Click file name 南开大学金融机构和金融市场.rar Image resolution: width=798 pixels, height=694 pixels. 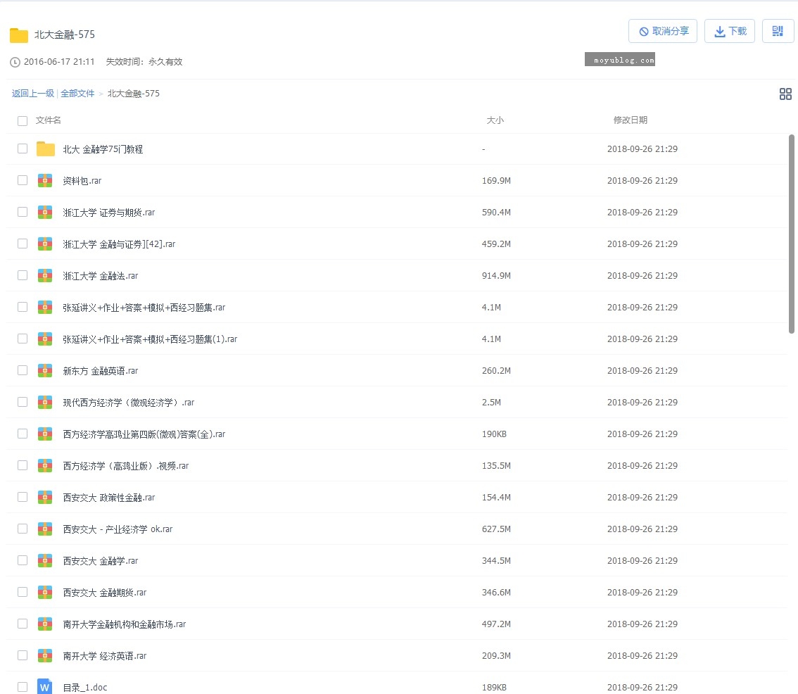124,624
